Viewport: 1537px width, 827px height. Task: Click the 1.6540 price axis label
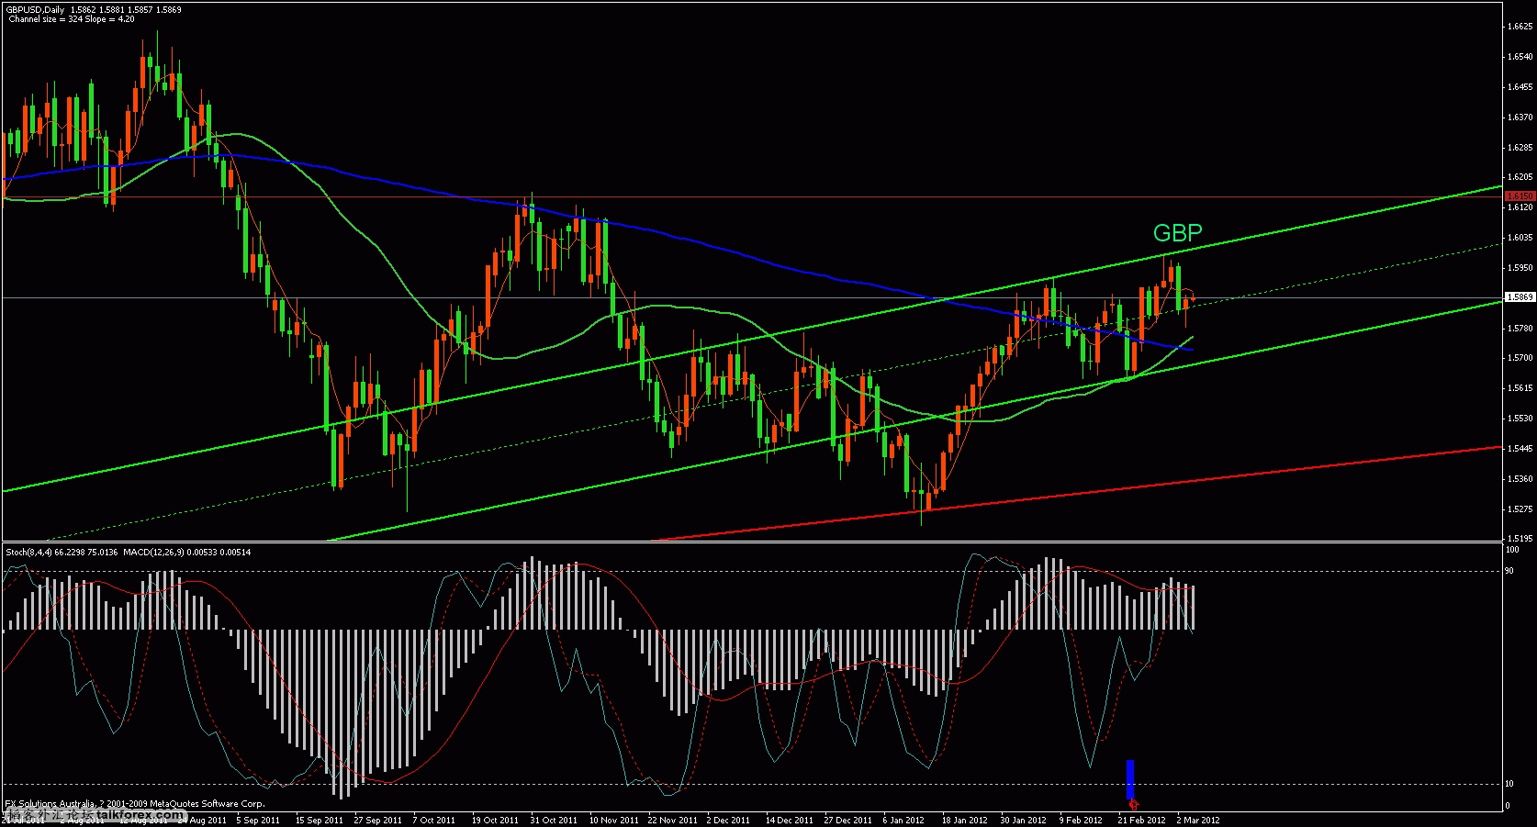1520,57
